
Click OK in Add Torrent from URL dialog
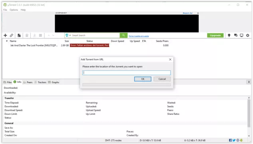point(143,79)
